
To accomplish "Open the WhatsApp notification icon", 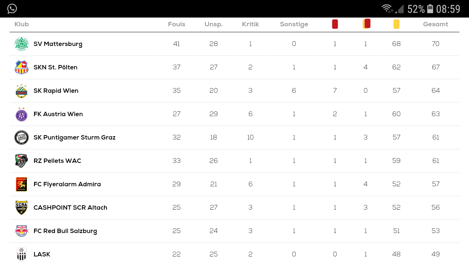I will pyautogui.click(x=12, y=8).
